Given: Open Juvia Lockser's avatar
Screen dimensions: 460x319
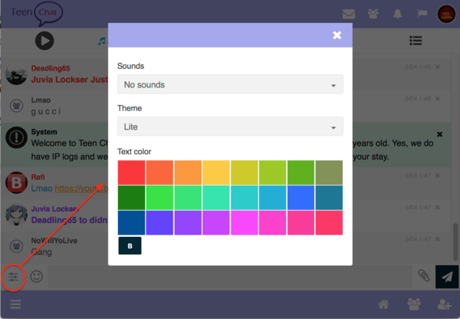Looking at the screenshot, I should [x=16, y=214].
